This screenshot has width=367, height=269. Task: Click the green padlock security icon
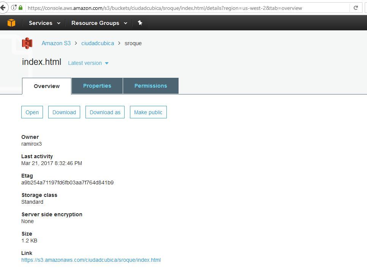[21, 8]
